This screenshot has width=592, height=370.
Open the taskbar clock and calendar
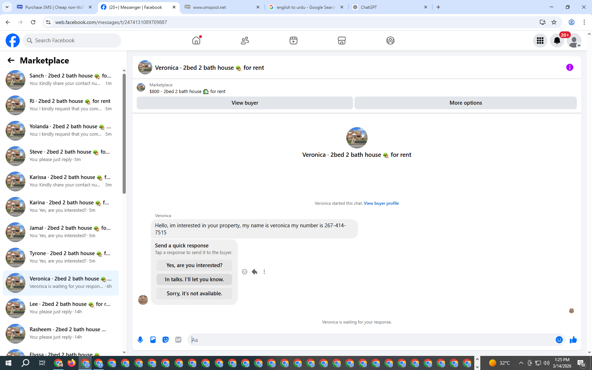tap(562, 363)
